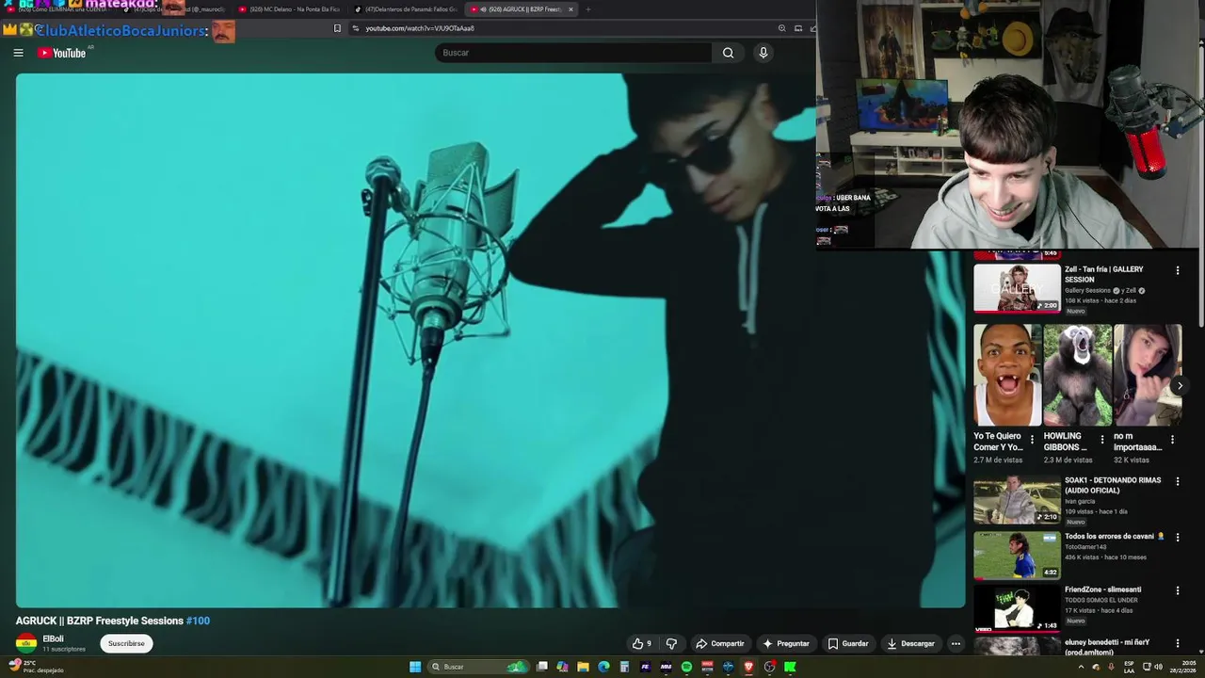
Task: Start voice search with the microphone icon
Action: click(x=763, y=53)
